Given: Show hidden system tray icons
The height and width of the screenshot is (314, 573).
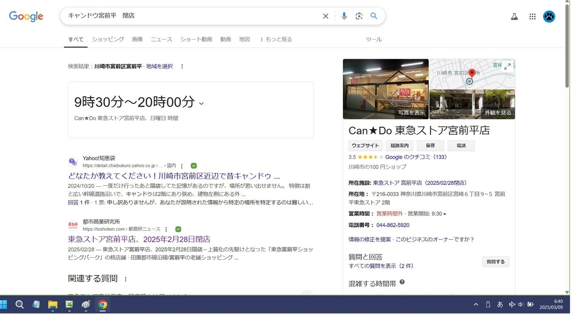Looking at the screenshot, I should click(476, 304).
